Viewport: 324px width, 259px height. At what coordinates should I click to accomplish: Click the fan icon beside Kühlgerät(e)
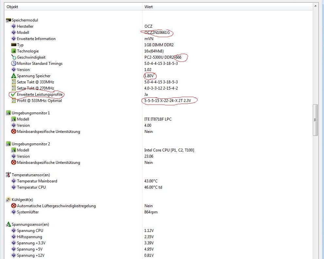[x=8, y=199]
